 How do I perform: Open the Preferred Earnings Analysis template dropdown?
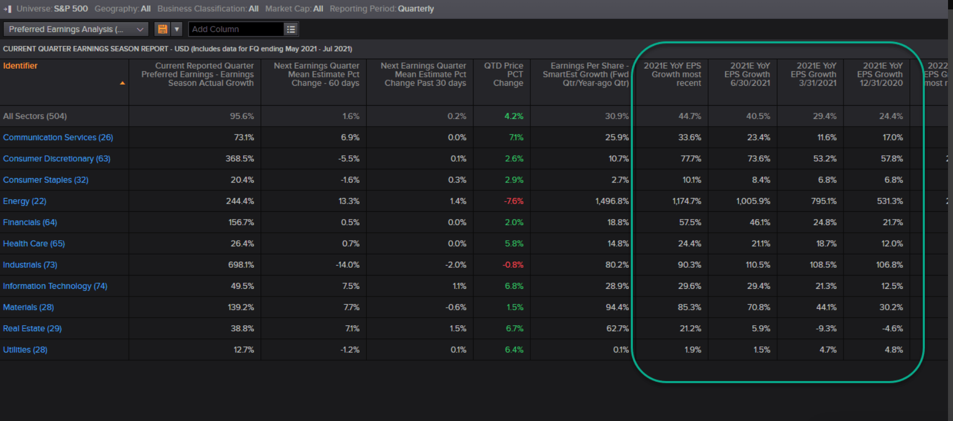(x=75, y=29)
